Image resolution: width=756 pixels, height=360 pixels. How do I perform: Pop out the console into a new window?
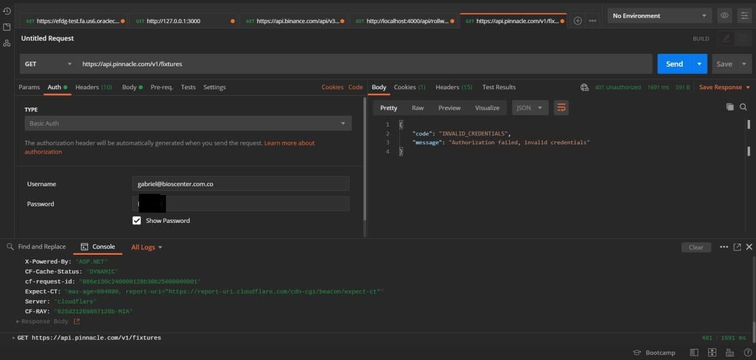point(737,247)
